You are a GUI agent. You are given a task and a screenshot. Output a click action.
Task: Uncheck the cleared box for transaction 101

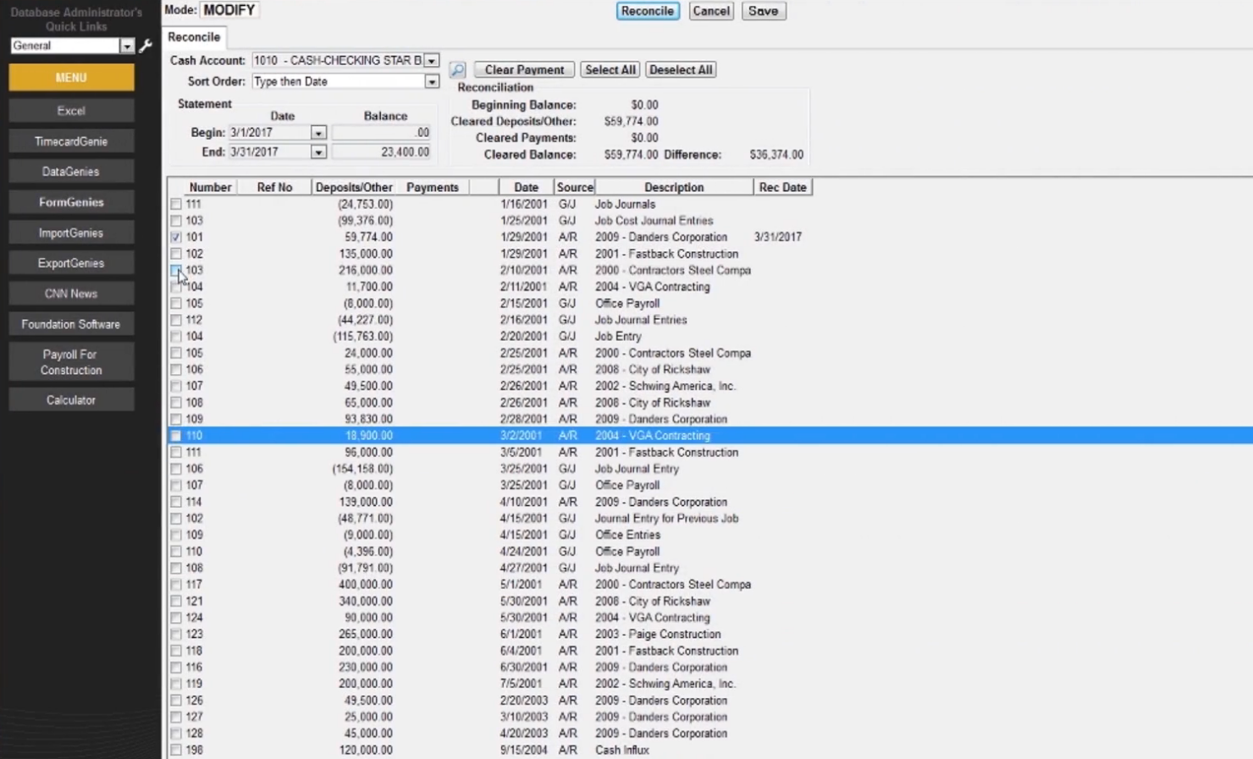[175, 237]
